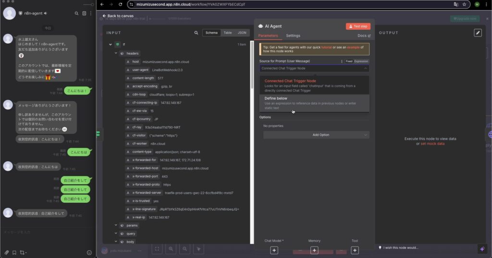Open the example link in tip
Image resolution: width=492 pixels, height=258 pixels.
pos(353,47)
